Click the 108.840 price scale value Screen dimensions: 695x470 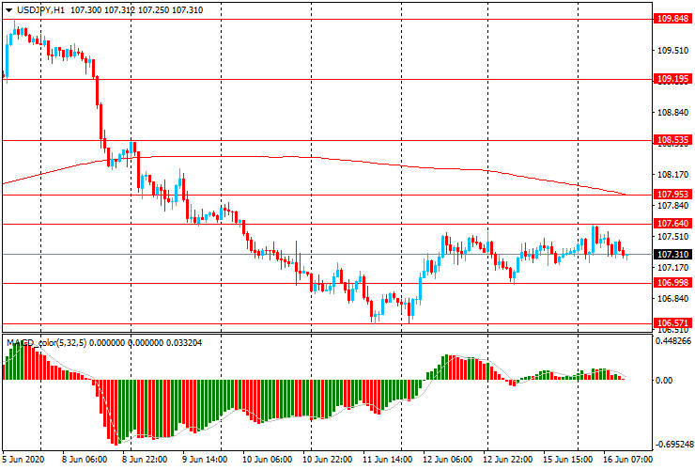coord(672,113)
